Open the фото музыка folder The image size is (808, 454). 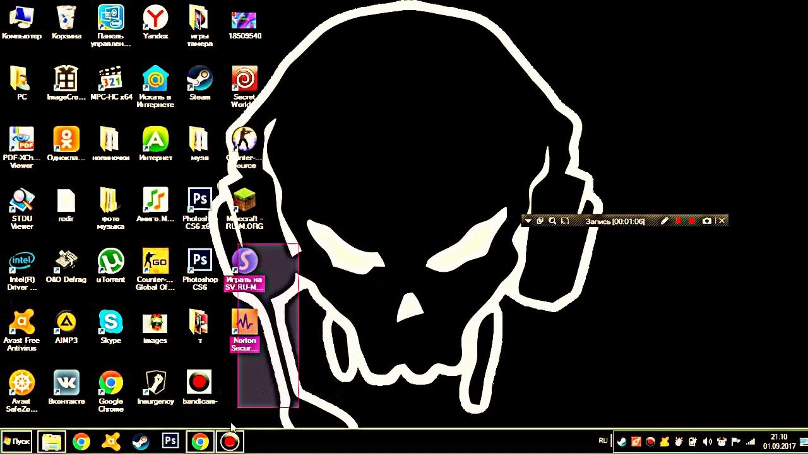(x=110, y=209)
